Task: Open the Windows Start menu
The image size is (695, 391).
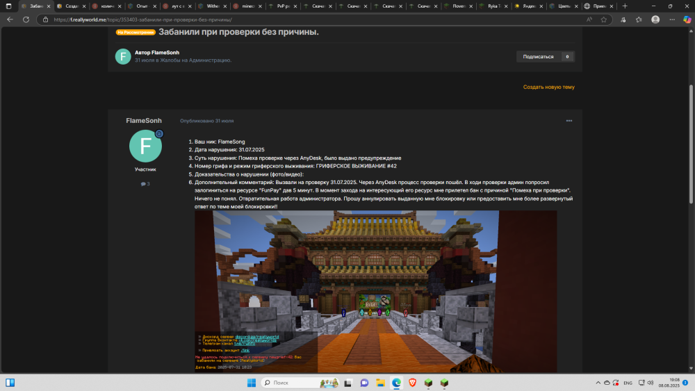Action: [x=252, y=383]
